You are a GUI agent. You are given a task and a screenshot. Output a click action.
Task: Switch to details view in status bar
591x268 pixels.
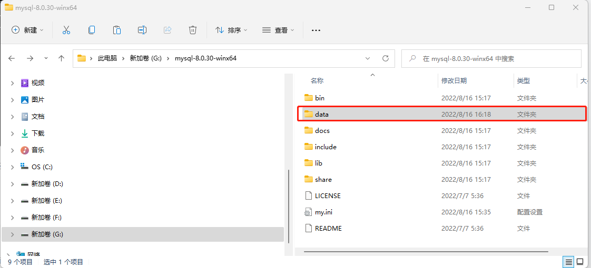[568, 262]
